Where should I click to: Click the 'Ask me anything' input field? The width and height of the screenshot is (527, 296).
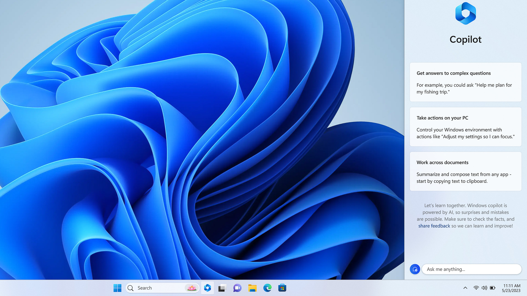click(472, 269)
